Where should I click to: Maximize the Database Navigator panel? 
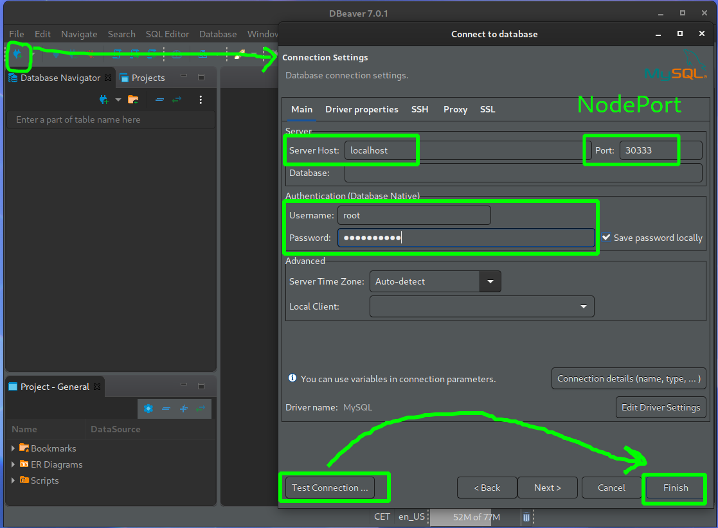point(201,77)
